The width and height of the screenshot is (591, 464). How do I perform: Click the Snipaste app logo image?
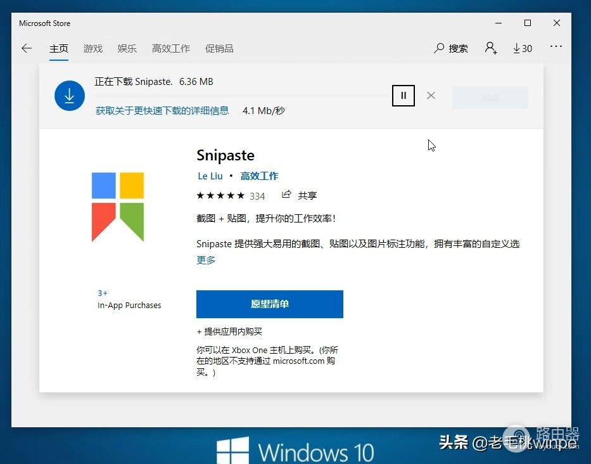(118, 207)
